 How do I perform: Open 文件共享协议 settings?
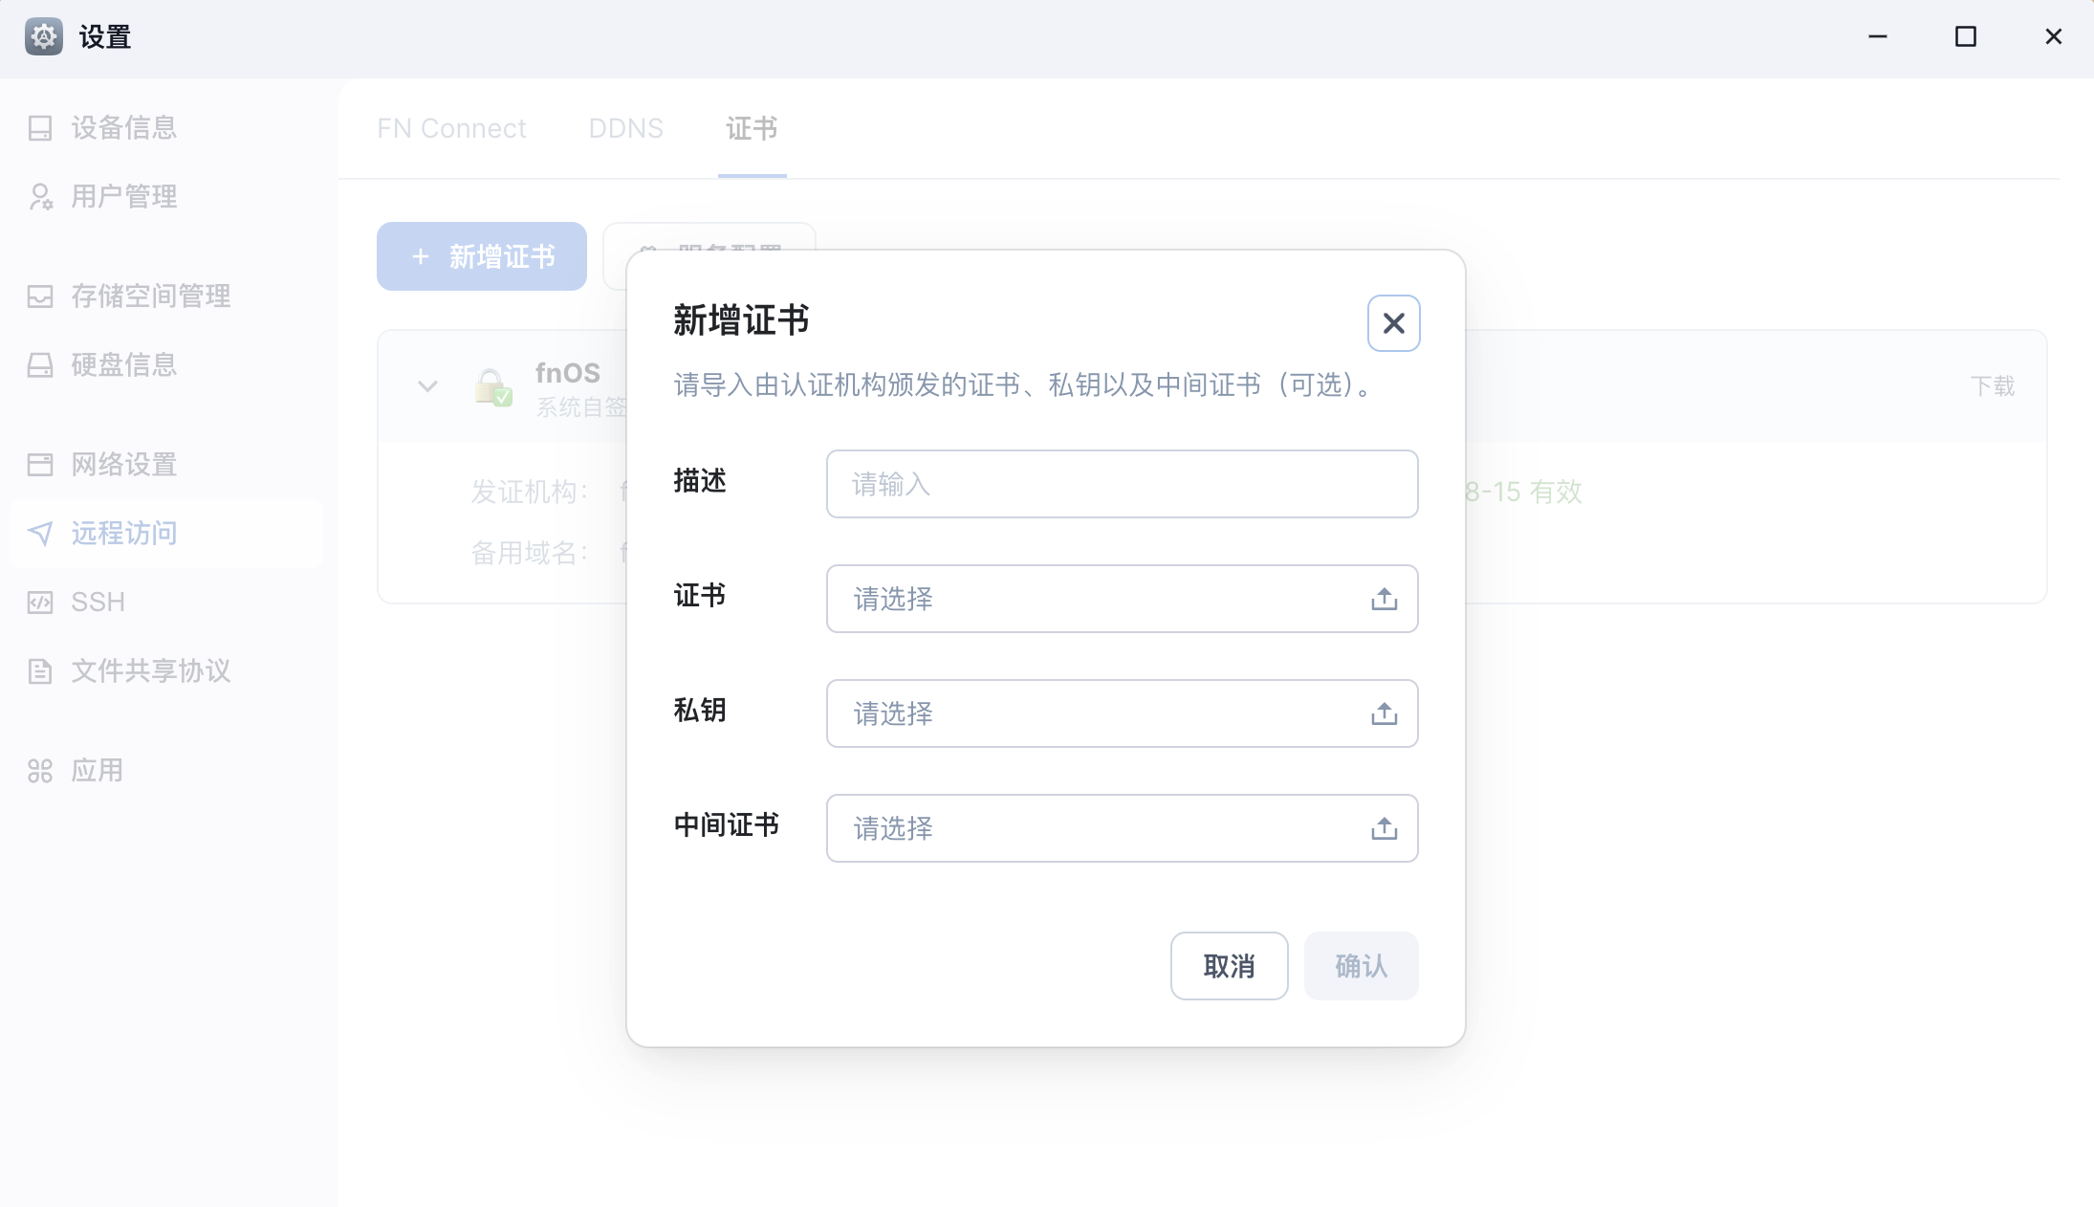tap(151, 670)
